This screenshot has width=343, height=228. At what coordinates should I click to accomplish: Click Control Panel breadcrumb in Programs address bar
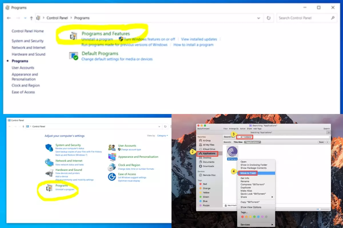(x=57, y=18)
